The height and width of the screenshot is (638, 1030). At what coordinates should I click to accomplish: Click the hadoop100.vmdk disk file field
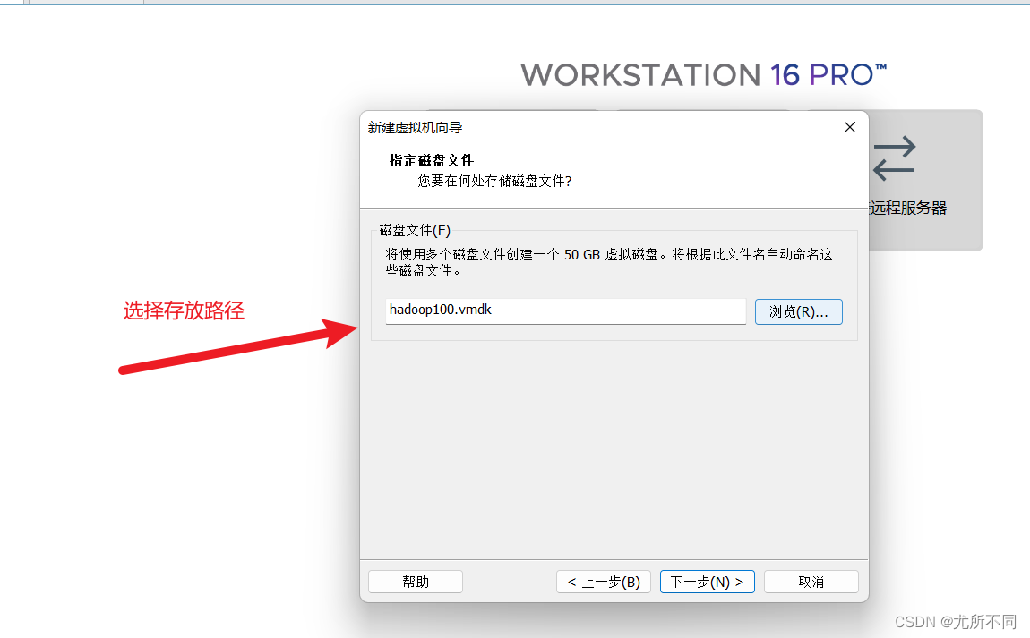[565, 311]
